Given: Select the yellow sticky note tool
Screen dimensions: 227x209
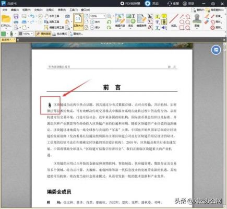Looking at the screenshot, I should pos(164,16).
